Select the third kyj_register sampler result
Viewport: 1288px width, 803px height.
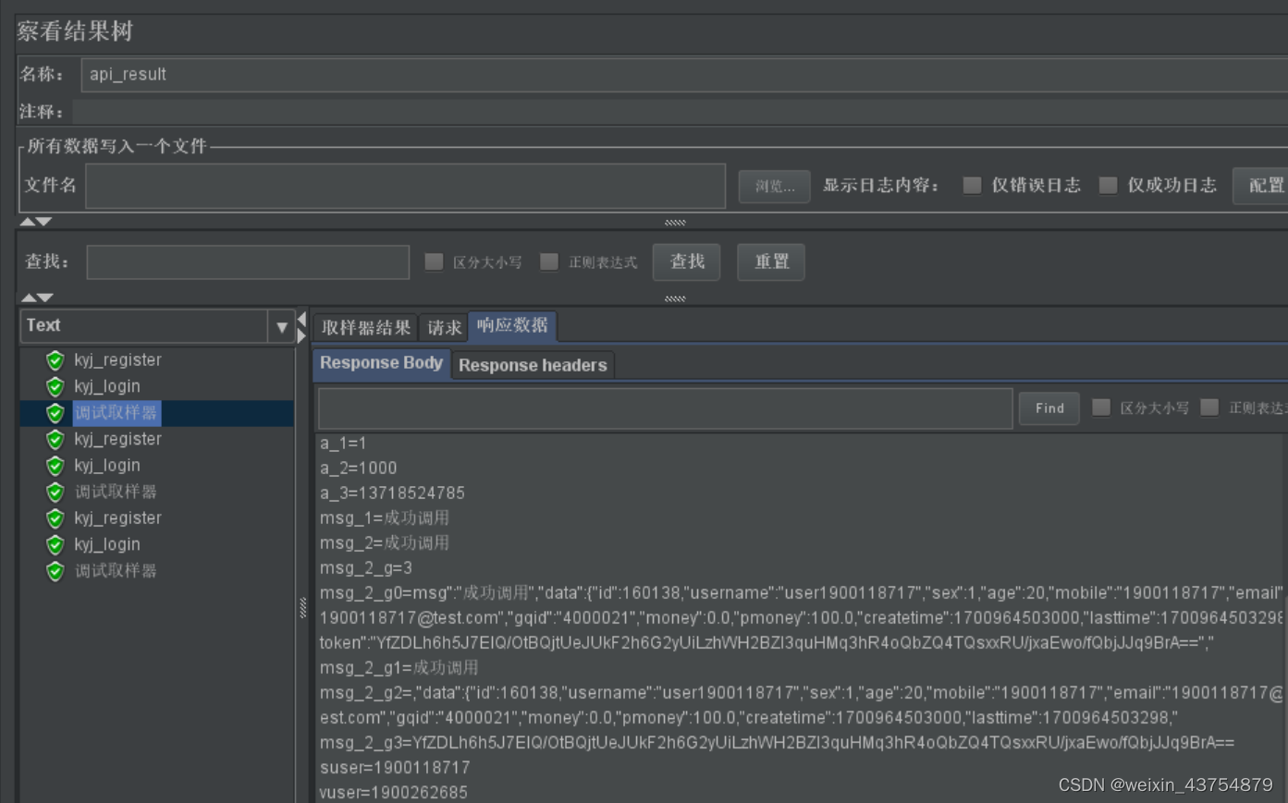coord(117,518)
